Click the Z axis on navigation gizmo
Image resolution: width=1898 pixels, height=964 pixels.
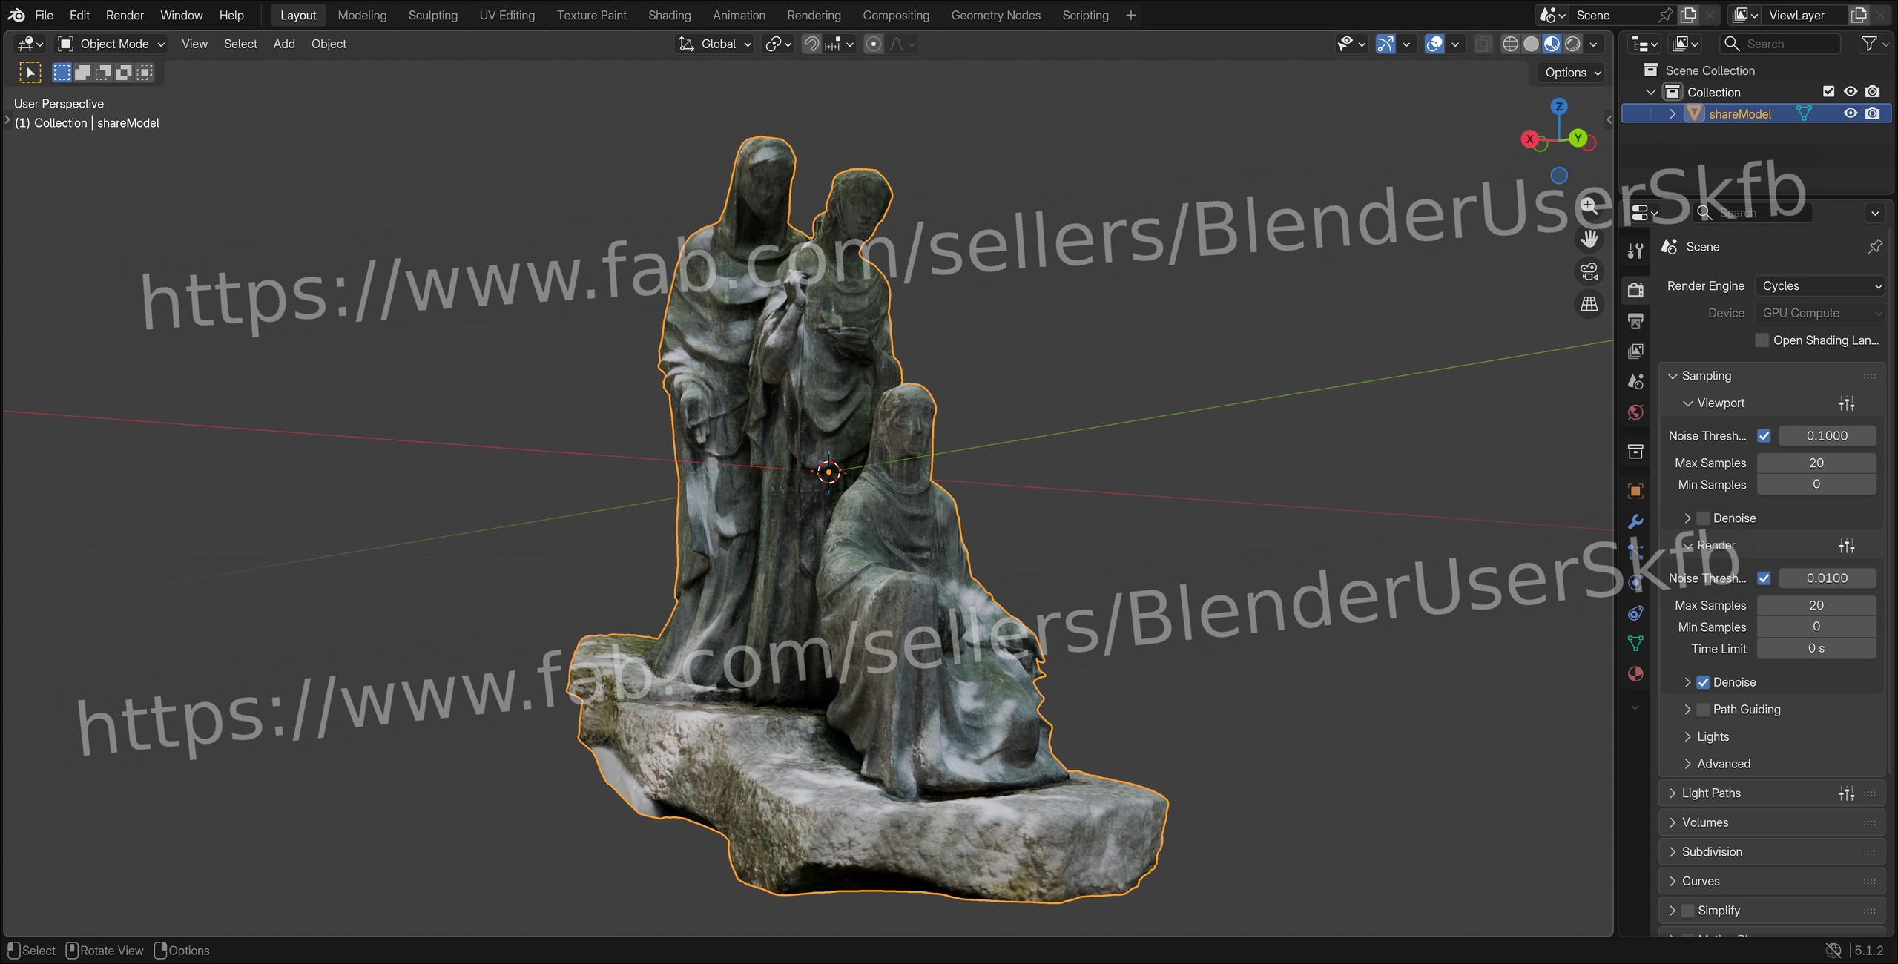click(1559, 106)
